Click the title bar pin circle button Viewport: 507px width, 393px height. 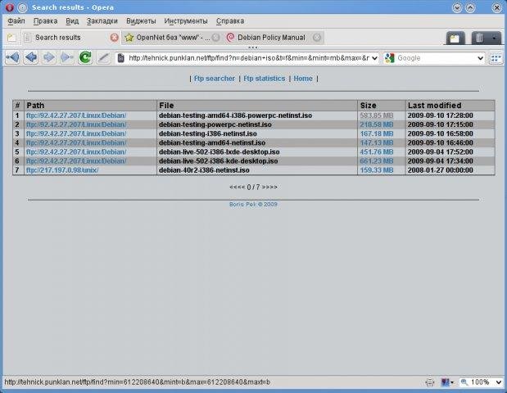coord(22,7)
